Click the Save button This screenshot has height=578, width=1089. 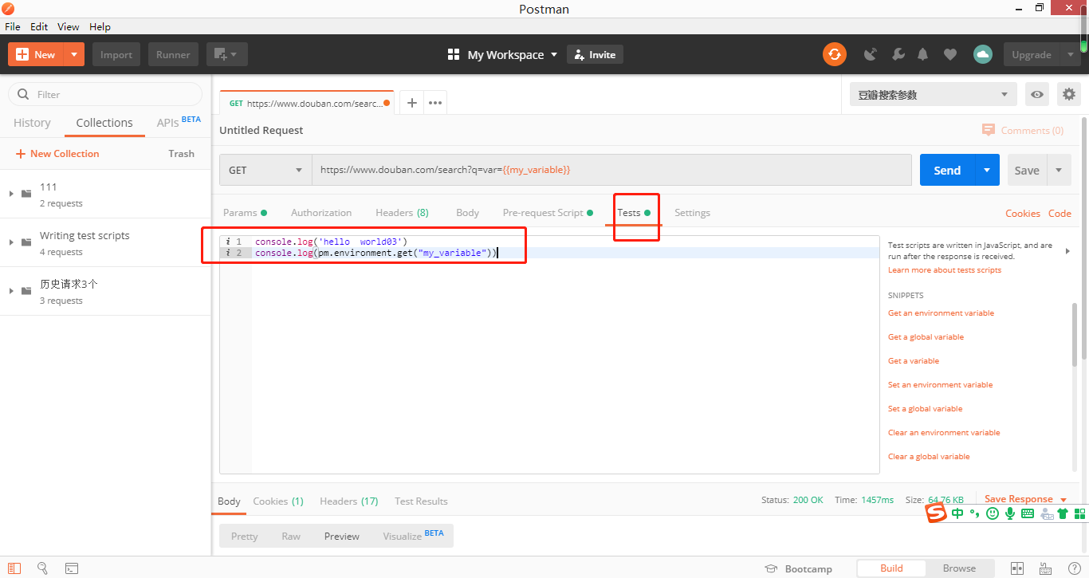1027,170
